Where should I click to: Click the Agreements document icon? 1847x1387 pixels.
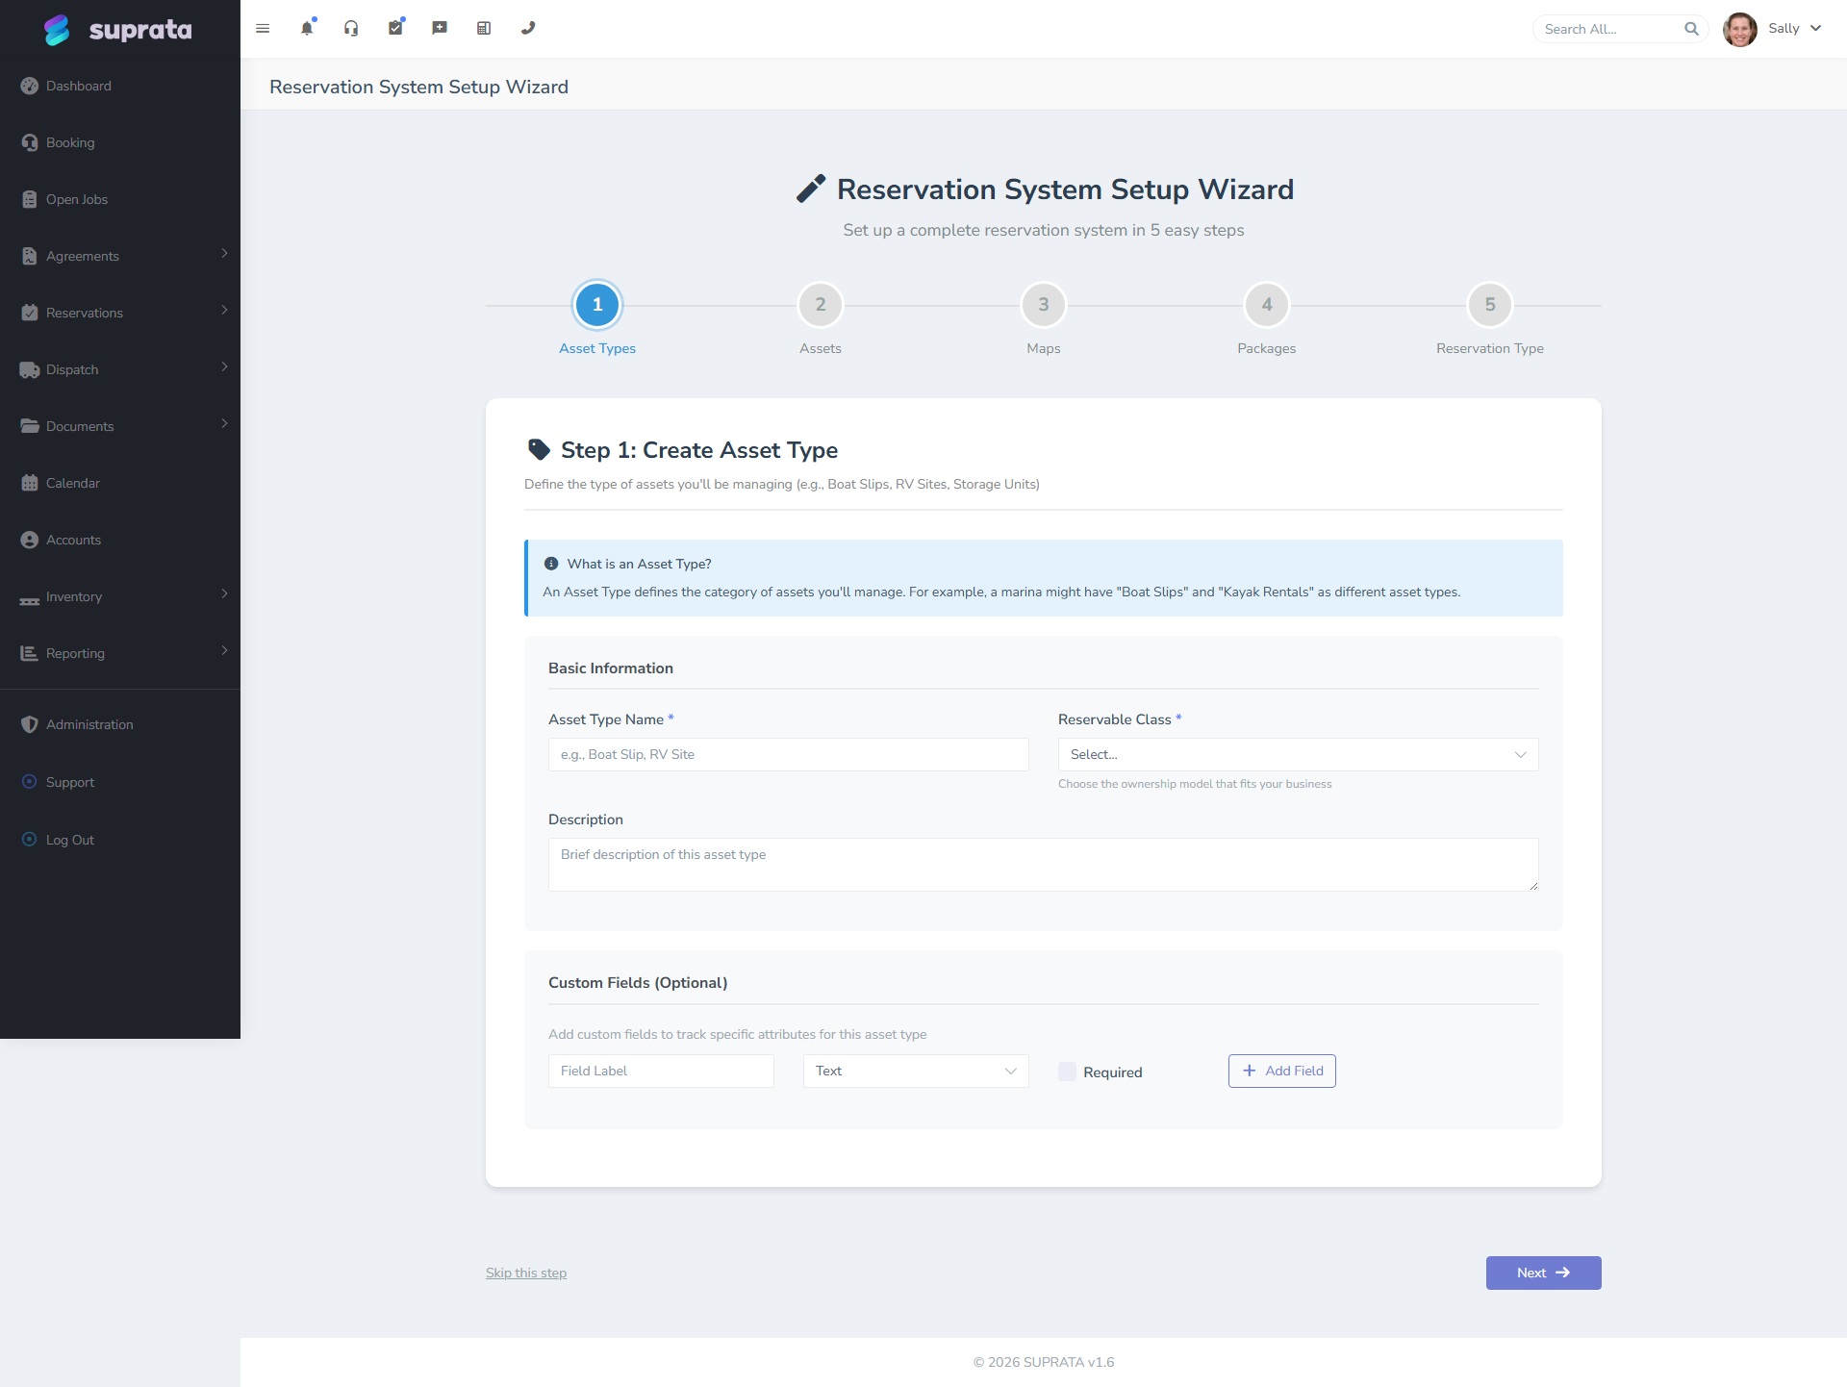coord(30,256)
